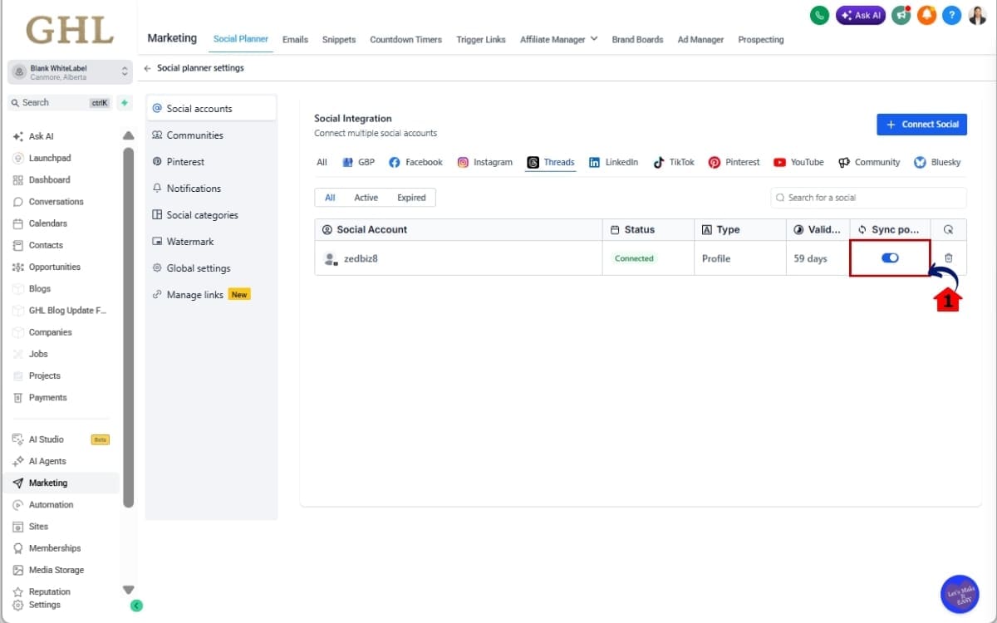Open the Prospecting tab
Screen dimensions: 997x623
pos(761,39)
